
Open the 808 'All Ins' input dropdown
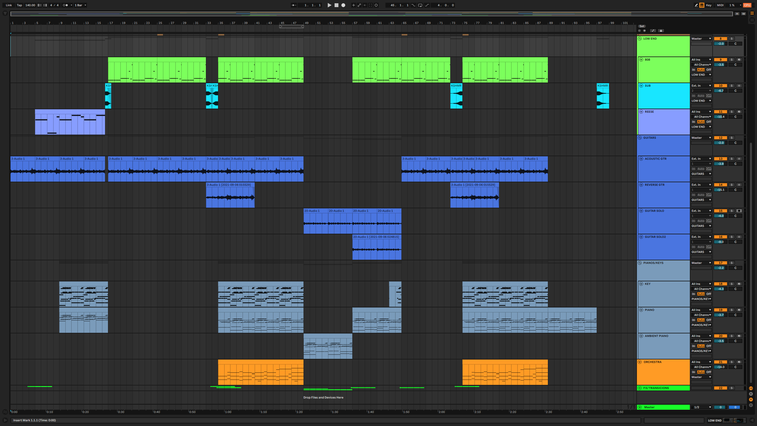(x=701, y=60)
